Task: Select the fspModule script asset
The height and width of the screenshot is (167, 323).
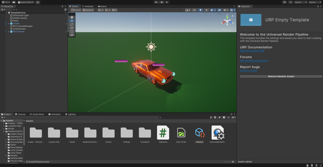Action: pos(163,134)
